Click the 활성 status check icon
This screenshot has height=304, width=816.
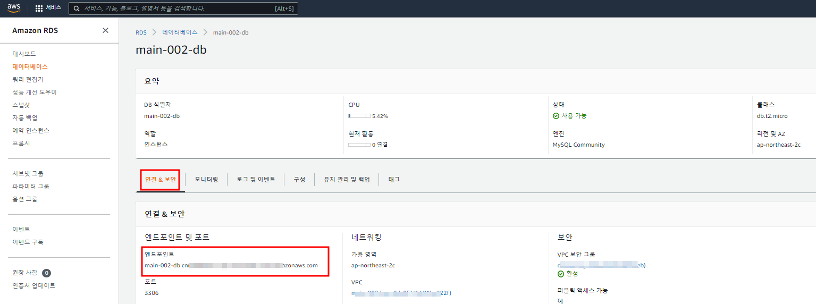coord(561,274)
